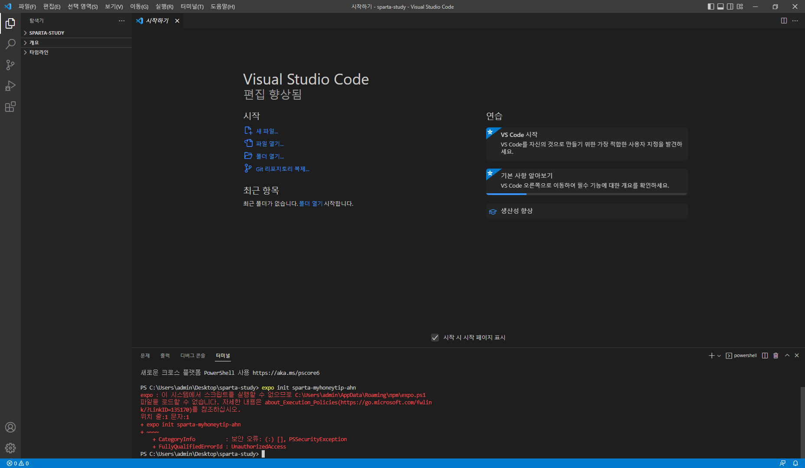Open the 선택 영역(S) menu
This screenshot has width=805, height=468.
pos(83,6)
